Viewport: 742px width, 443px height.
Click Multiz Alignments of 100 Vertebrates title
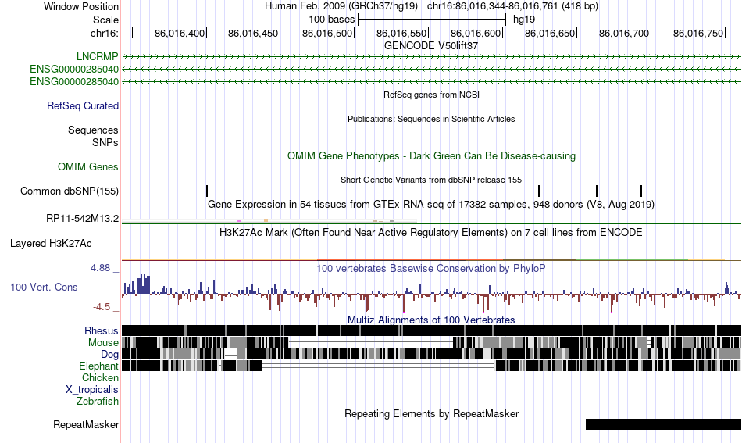(x=431, y=320)
